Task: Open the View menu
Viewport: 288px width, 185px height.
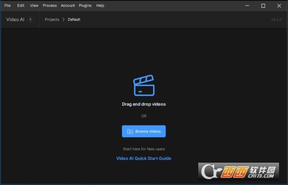Action: click(34, 5)
